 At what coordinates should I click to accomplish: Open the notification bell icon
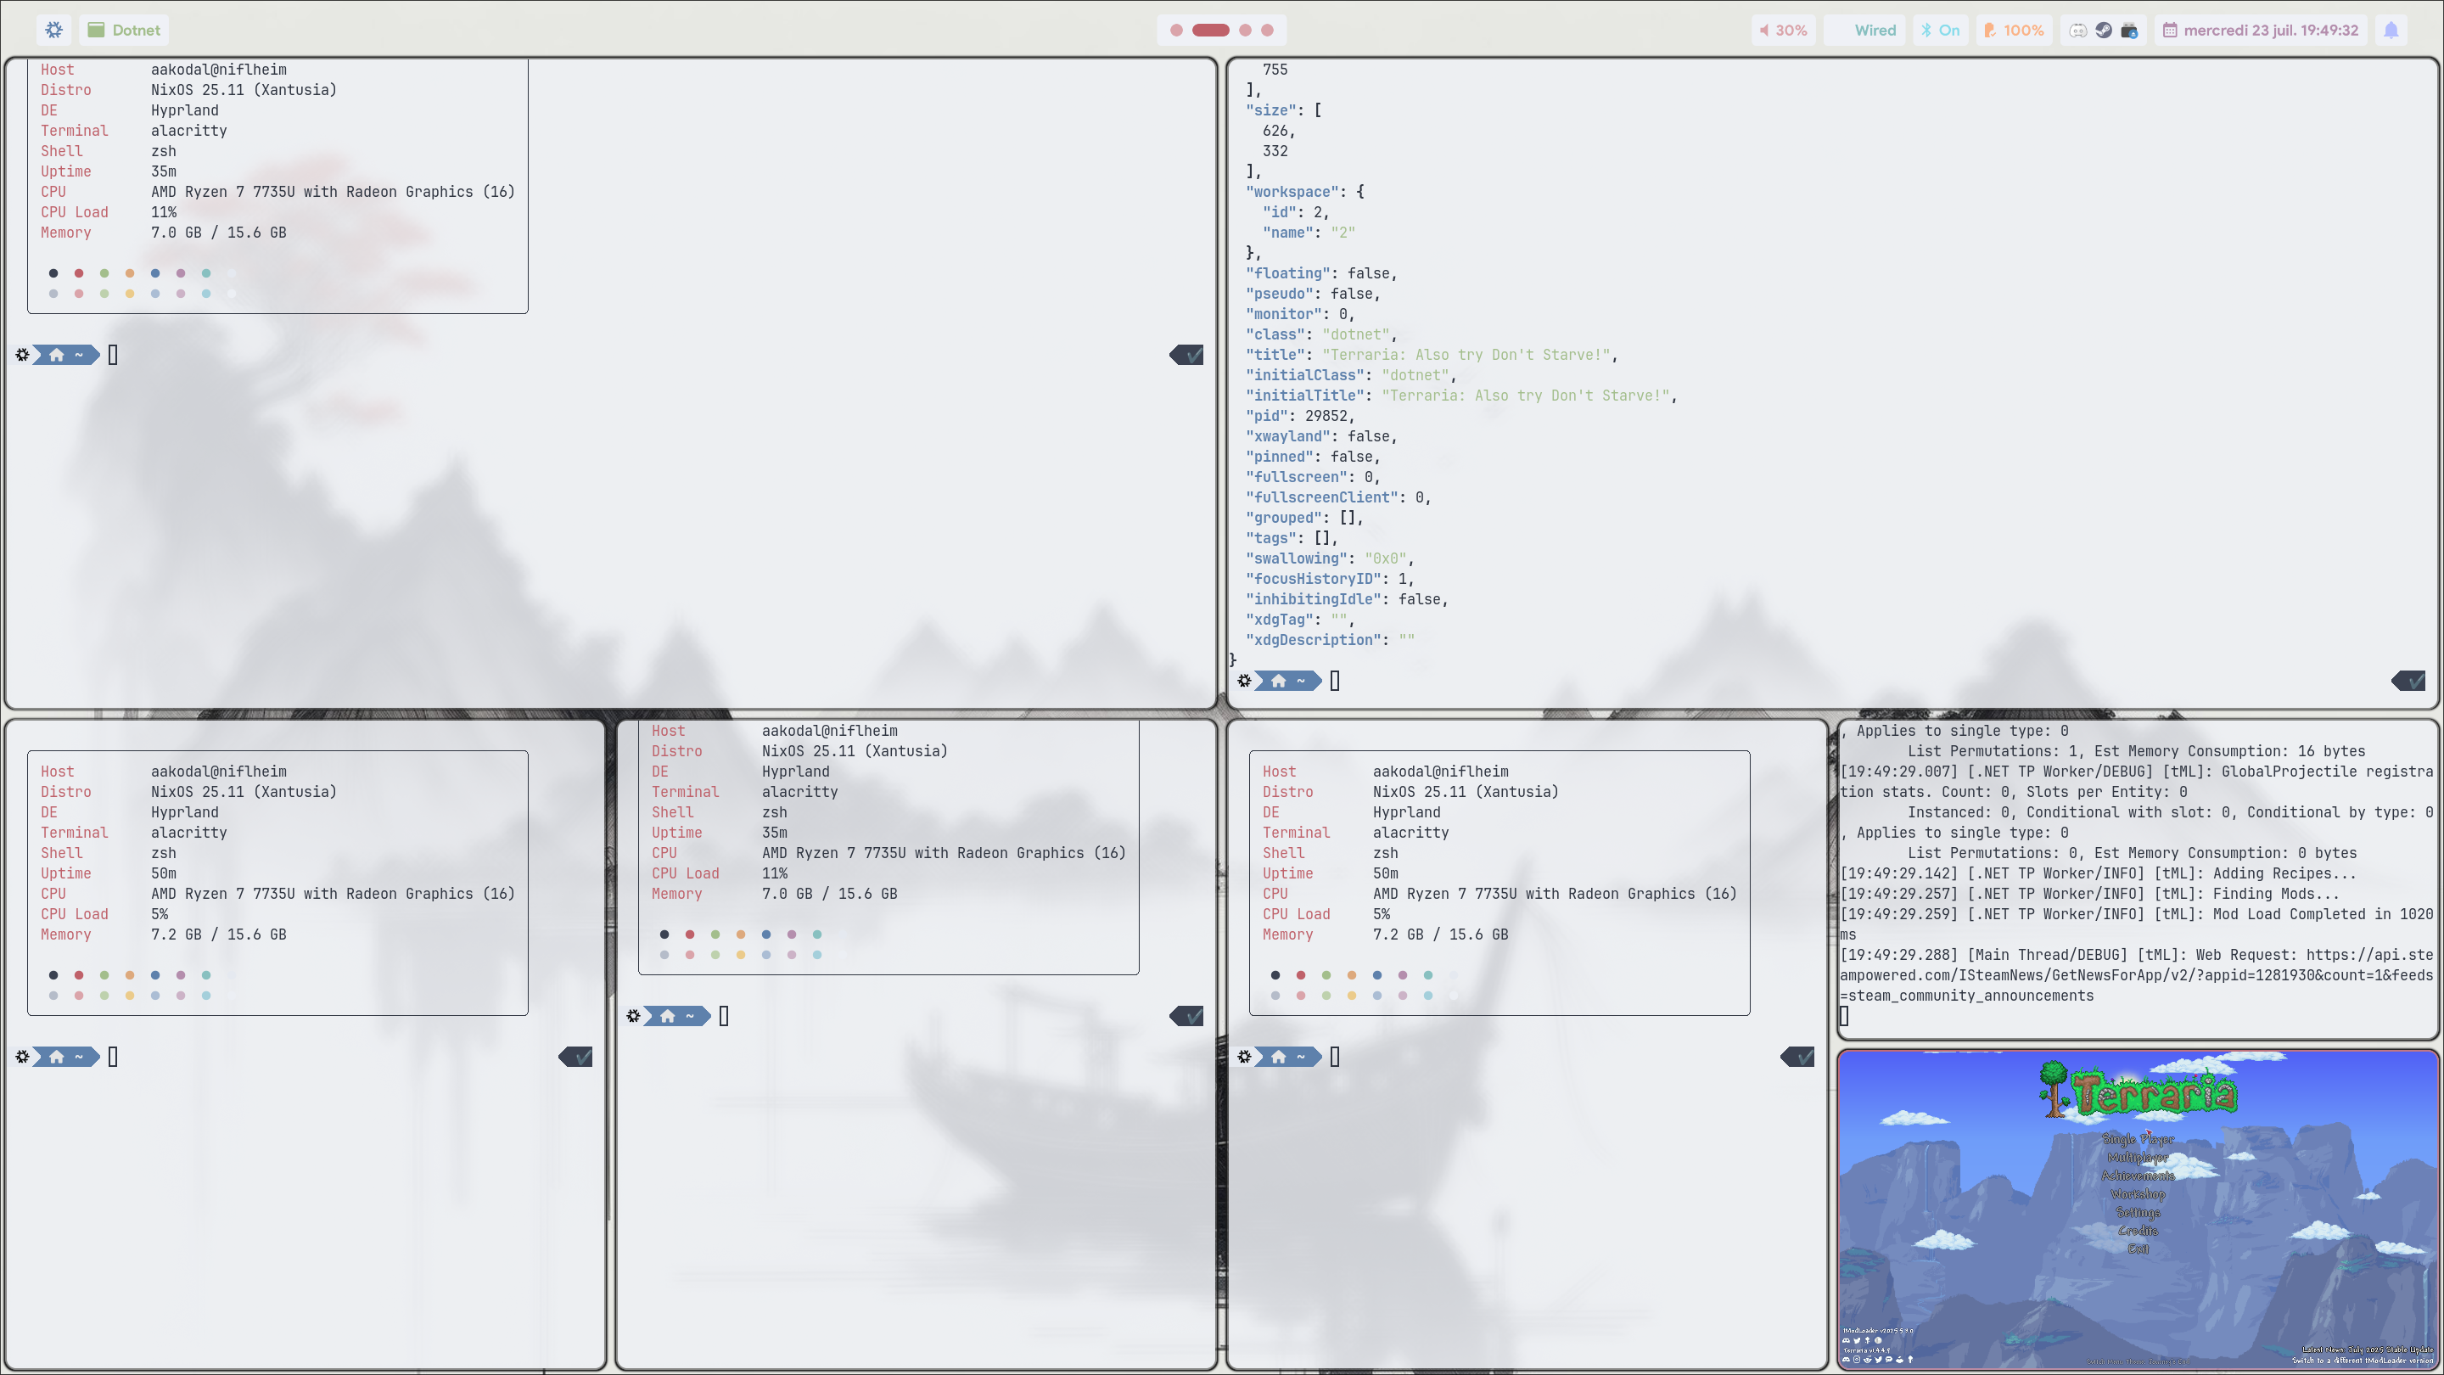[2391, 30]
